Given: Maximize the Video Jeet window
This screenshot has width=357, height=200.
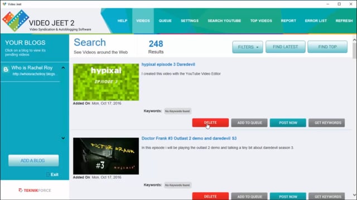Looking at the screenshot, I should (339, 4).
